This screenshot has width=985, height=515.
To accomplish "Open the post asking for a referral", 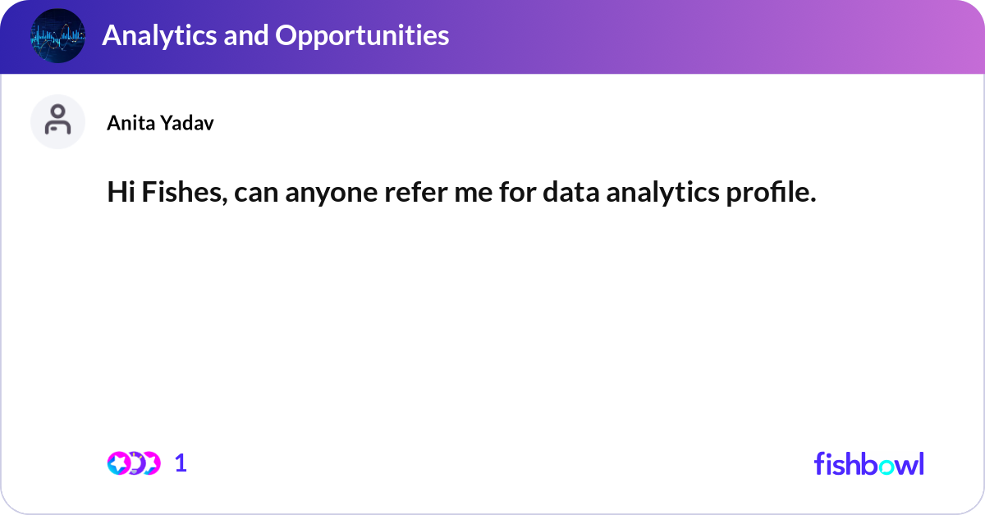I will (461, 193).
